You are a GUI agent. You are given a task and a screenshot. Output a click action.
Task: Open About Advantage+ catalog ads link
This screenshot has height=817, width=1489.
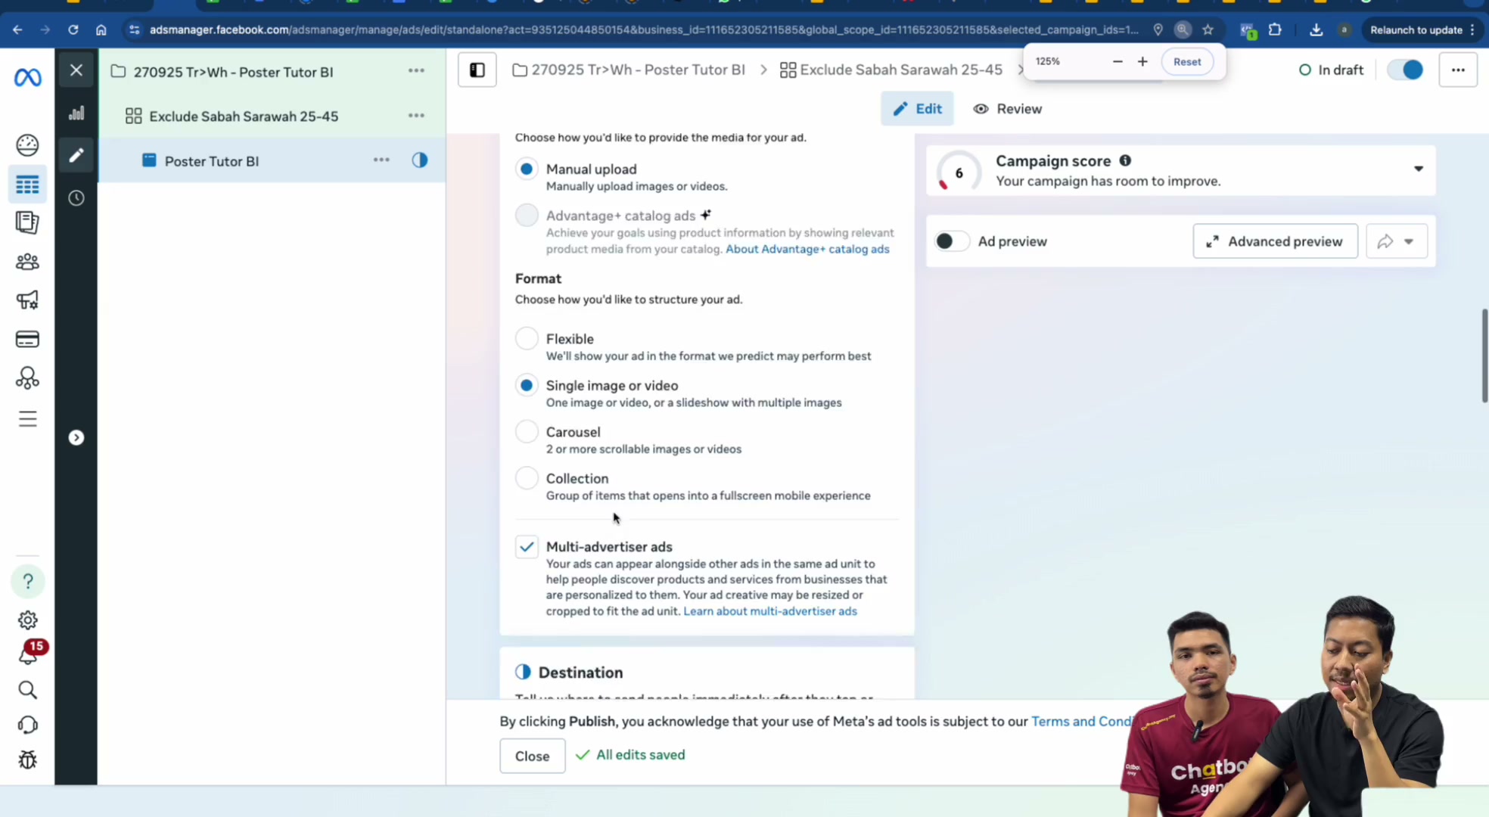(807, 249)
